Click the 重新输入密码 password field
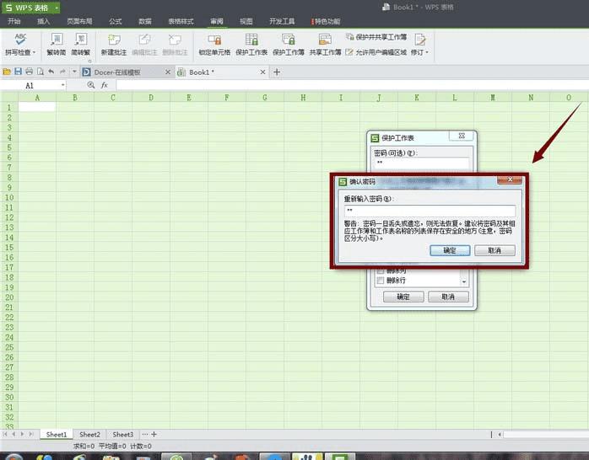This screenshot has width=589, height=460. click(429, 211)
